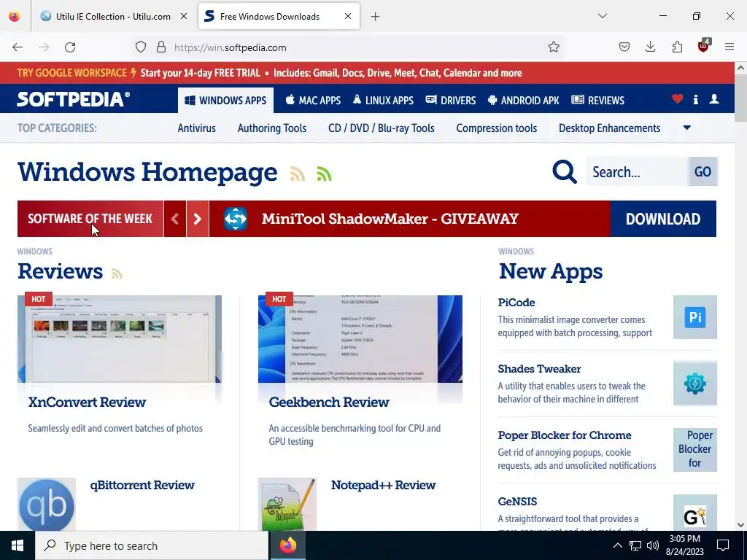Click the RSS icon beside Reviews
This screenshot has width=747, height=560.
[x=117, y=274]
